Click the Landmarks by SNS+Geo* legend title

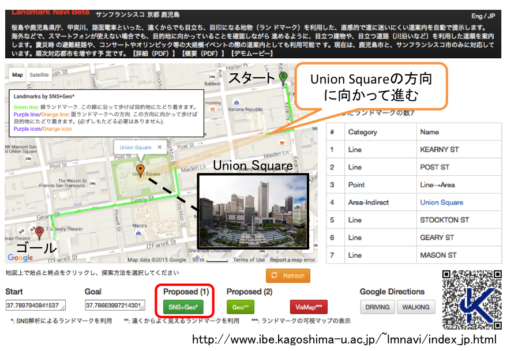[44, 96]
